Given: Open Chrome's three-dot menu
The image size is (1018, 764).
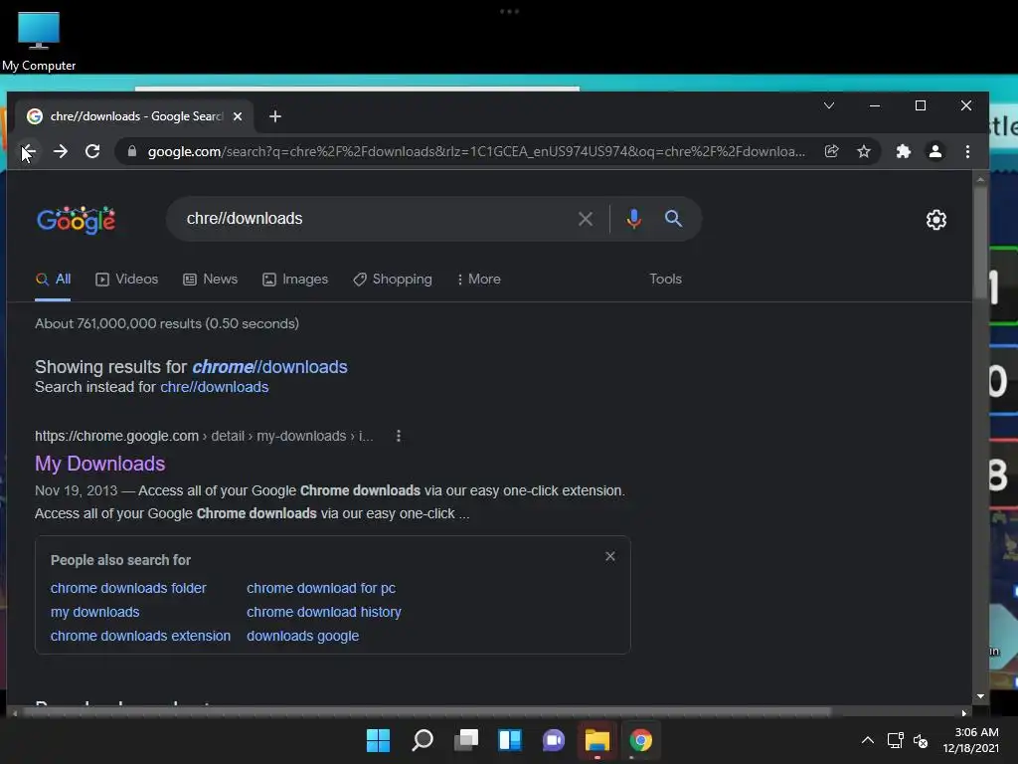Looking at the screenshot, I should (x=967, y=151).
